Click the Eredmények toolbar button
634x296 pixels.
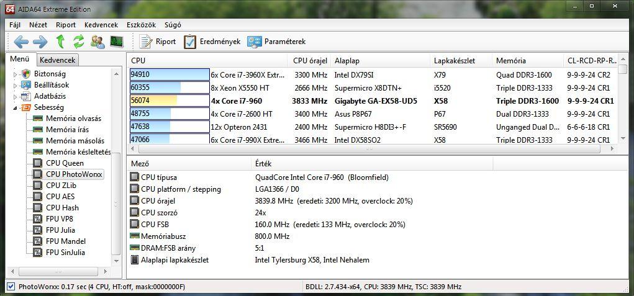point(212,42)
